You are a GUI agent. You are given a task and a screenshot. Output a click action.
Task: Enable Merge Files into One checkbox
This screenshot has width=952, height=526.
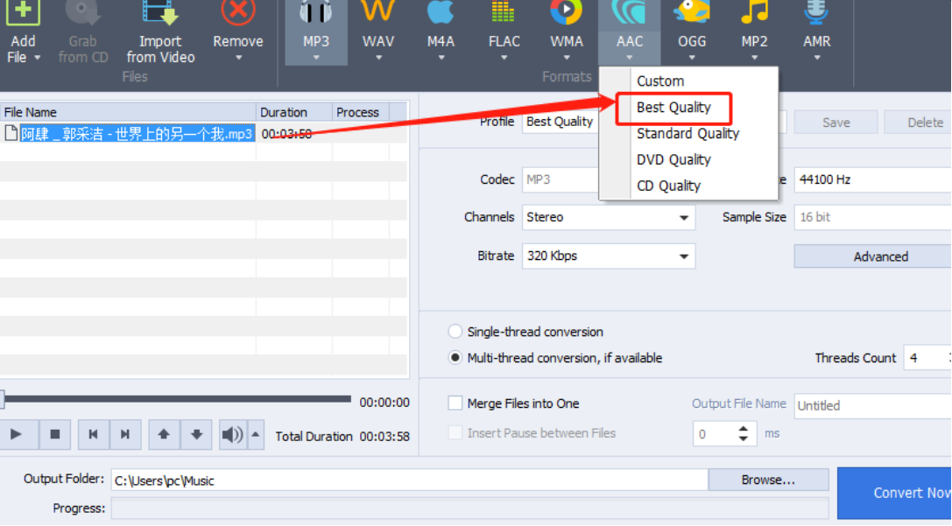coord(455,403)
